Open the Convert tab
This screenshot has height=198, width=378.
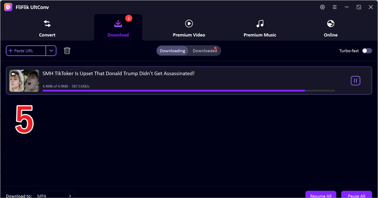point(47,28)
